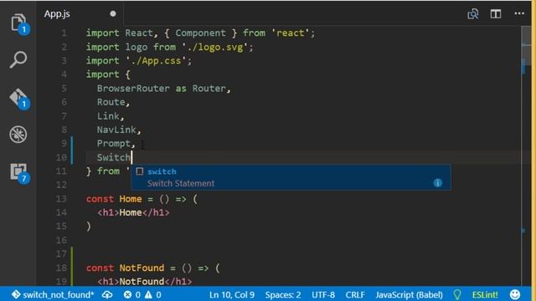
Task: Click the text BrowserRouter on line 5
Action: tap(133, 89)
